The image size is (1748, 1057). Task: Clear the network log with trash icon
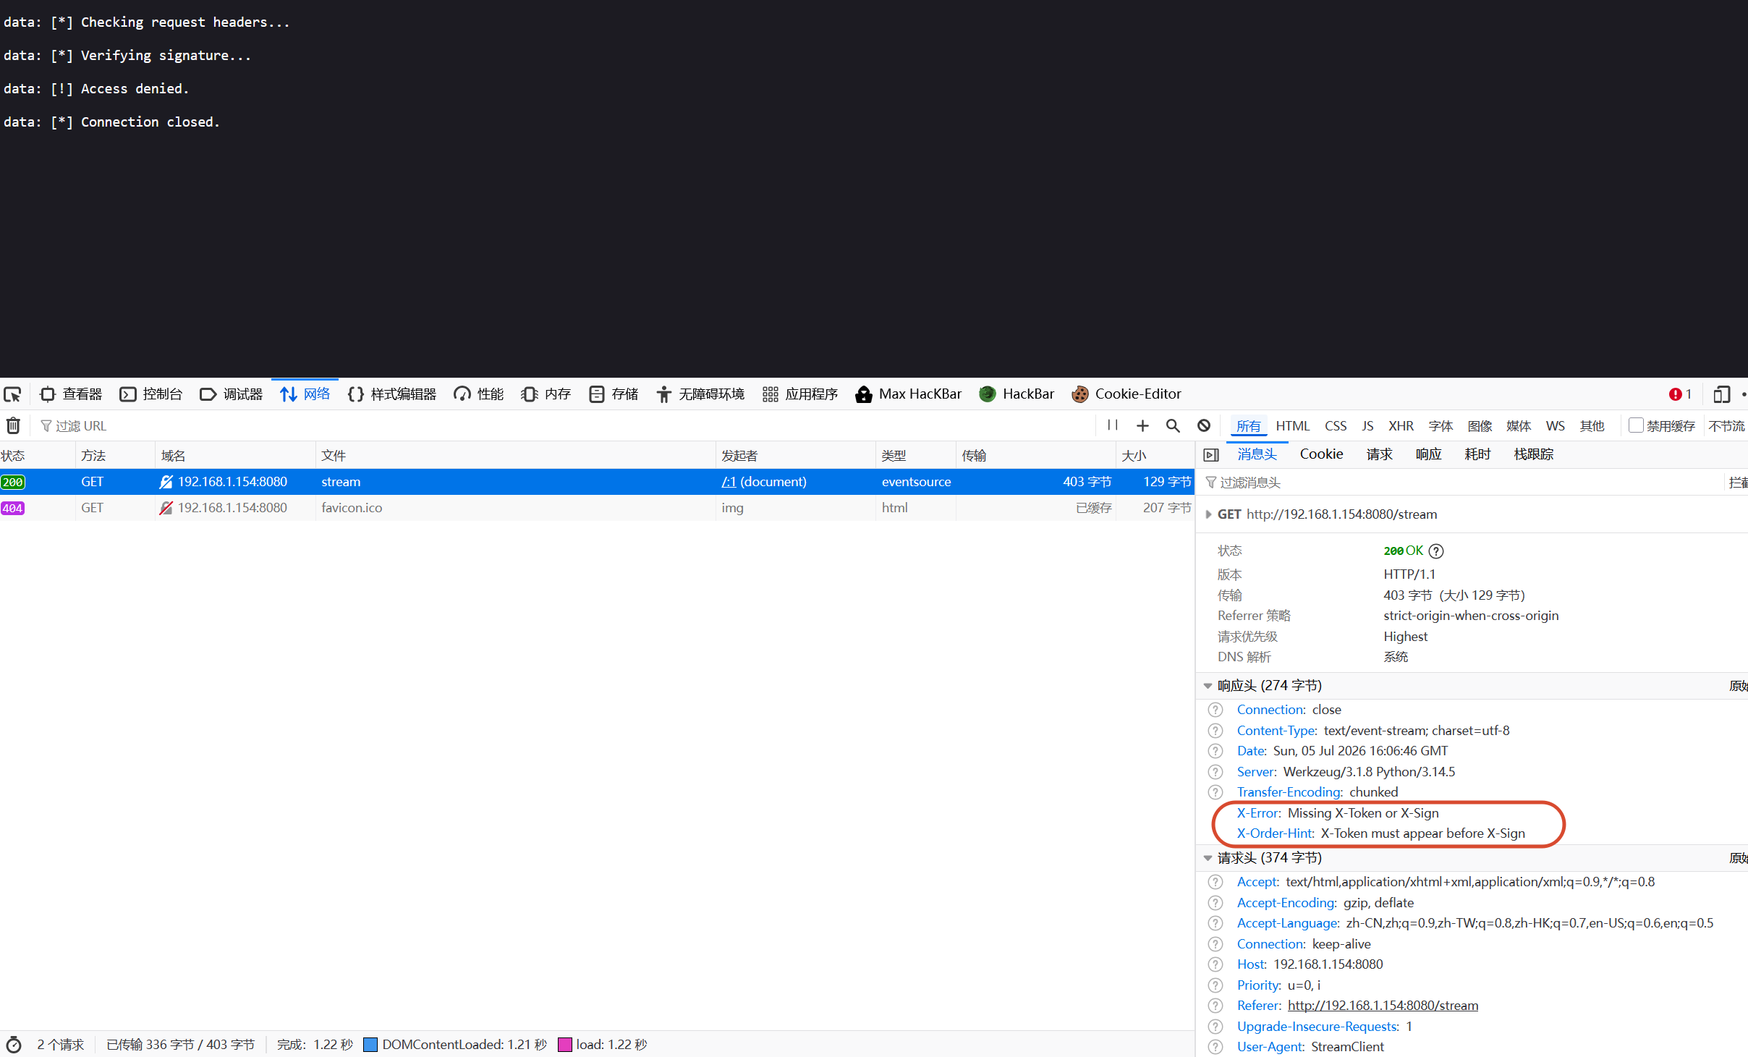click(13, 425)
